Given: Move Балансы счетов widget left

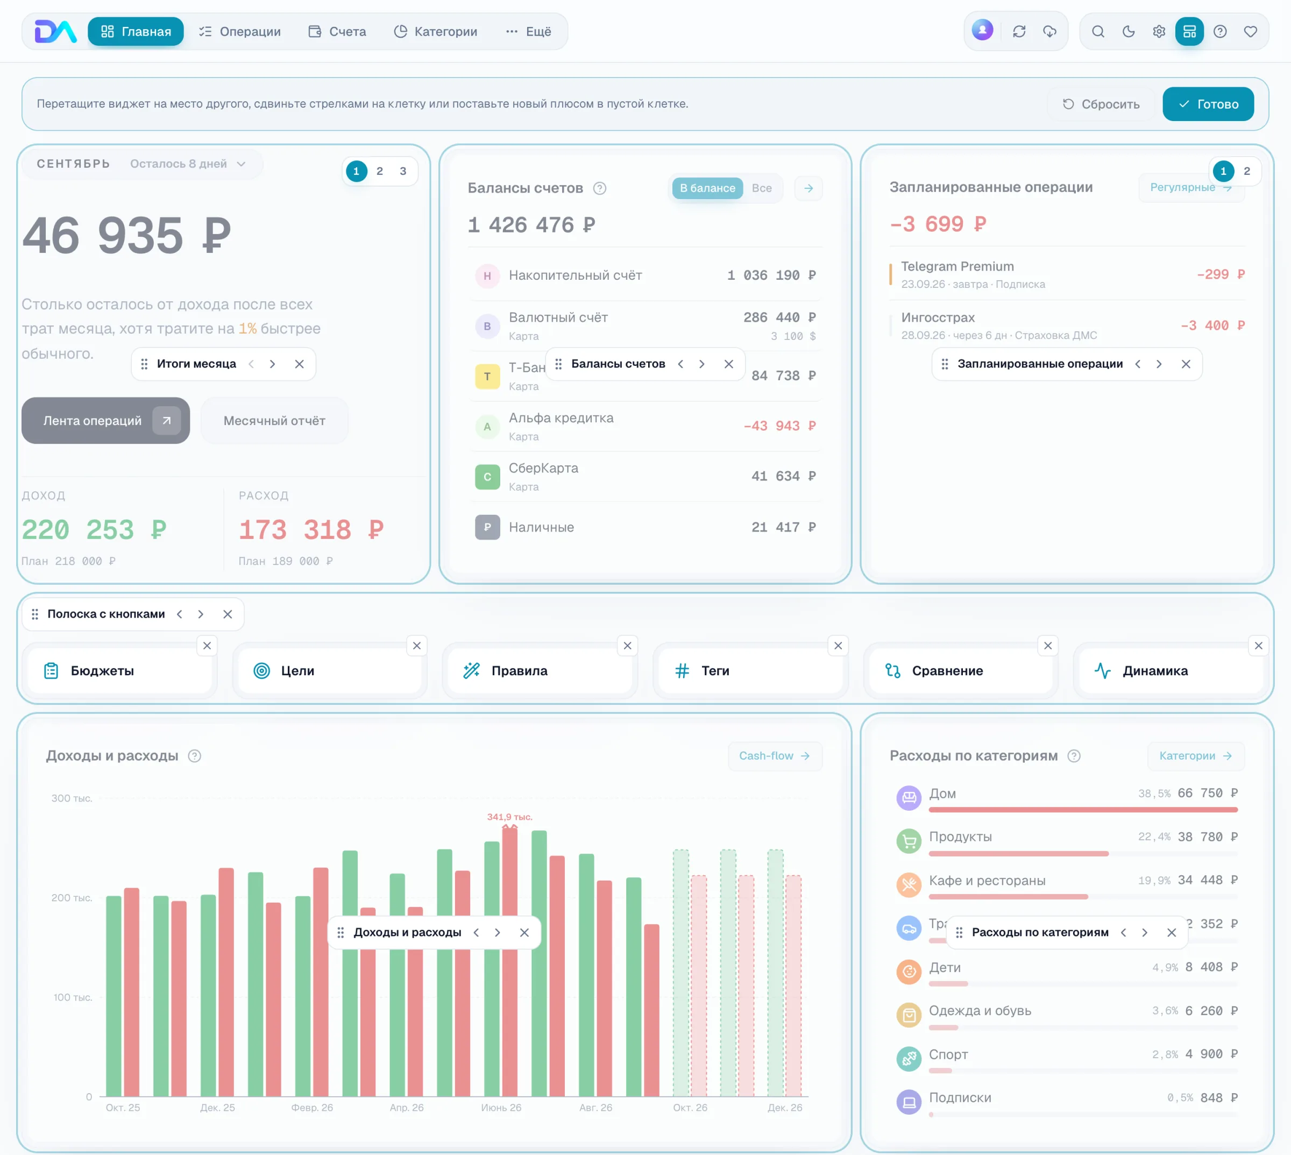Looking at the screenshot, I should (680, 364).
